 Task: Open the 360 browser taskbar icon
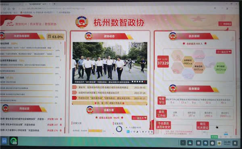pos(13,141)
